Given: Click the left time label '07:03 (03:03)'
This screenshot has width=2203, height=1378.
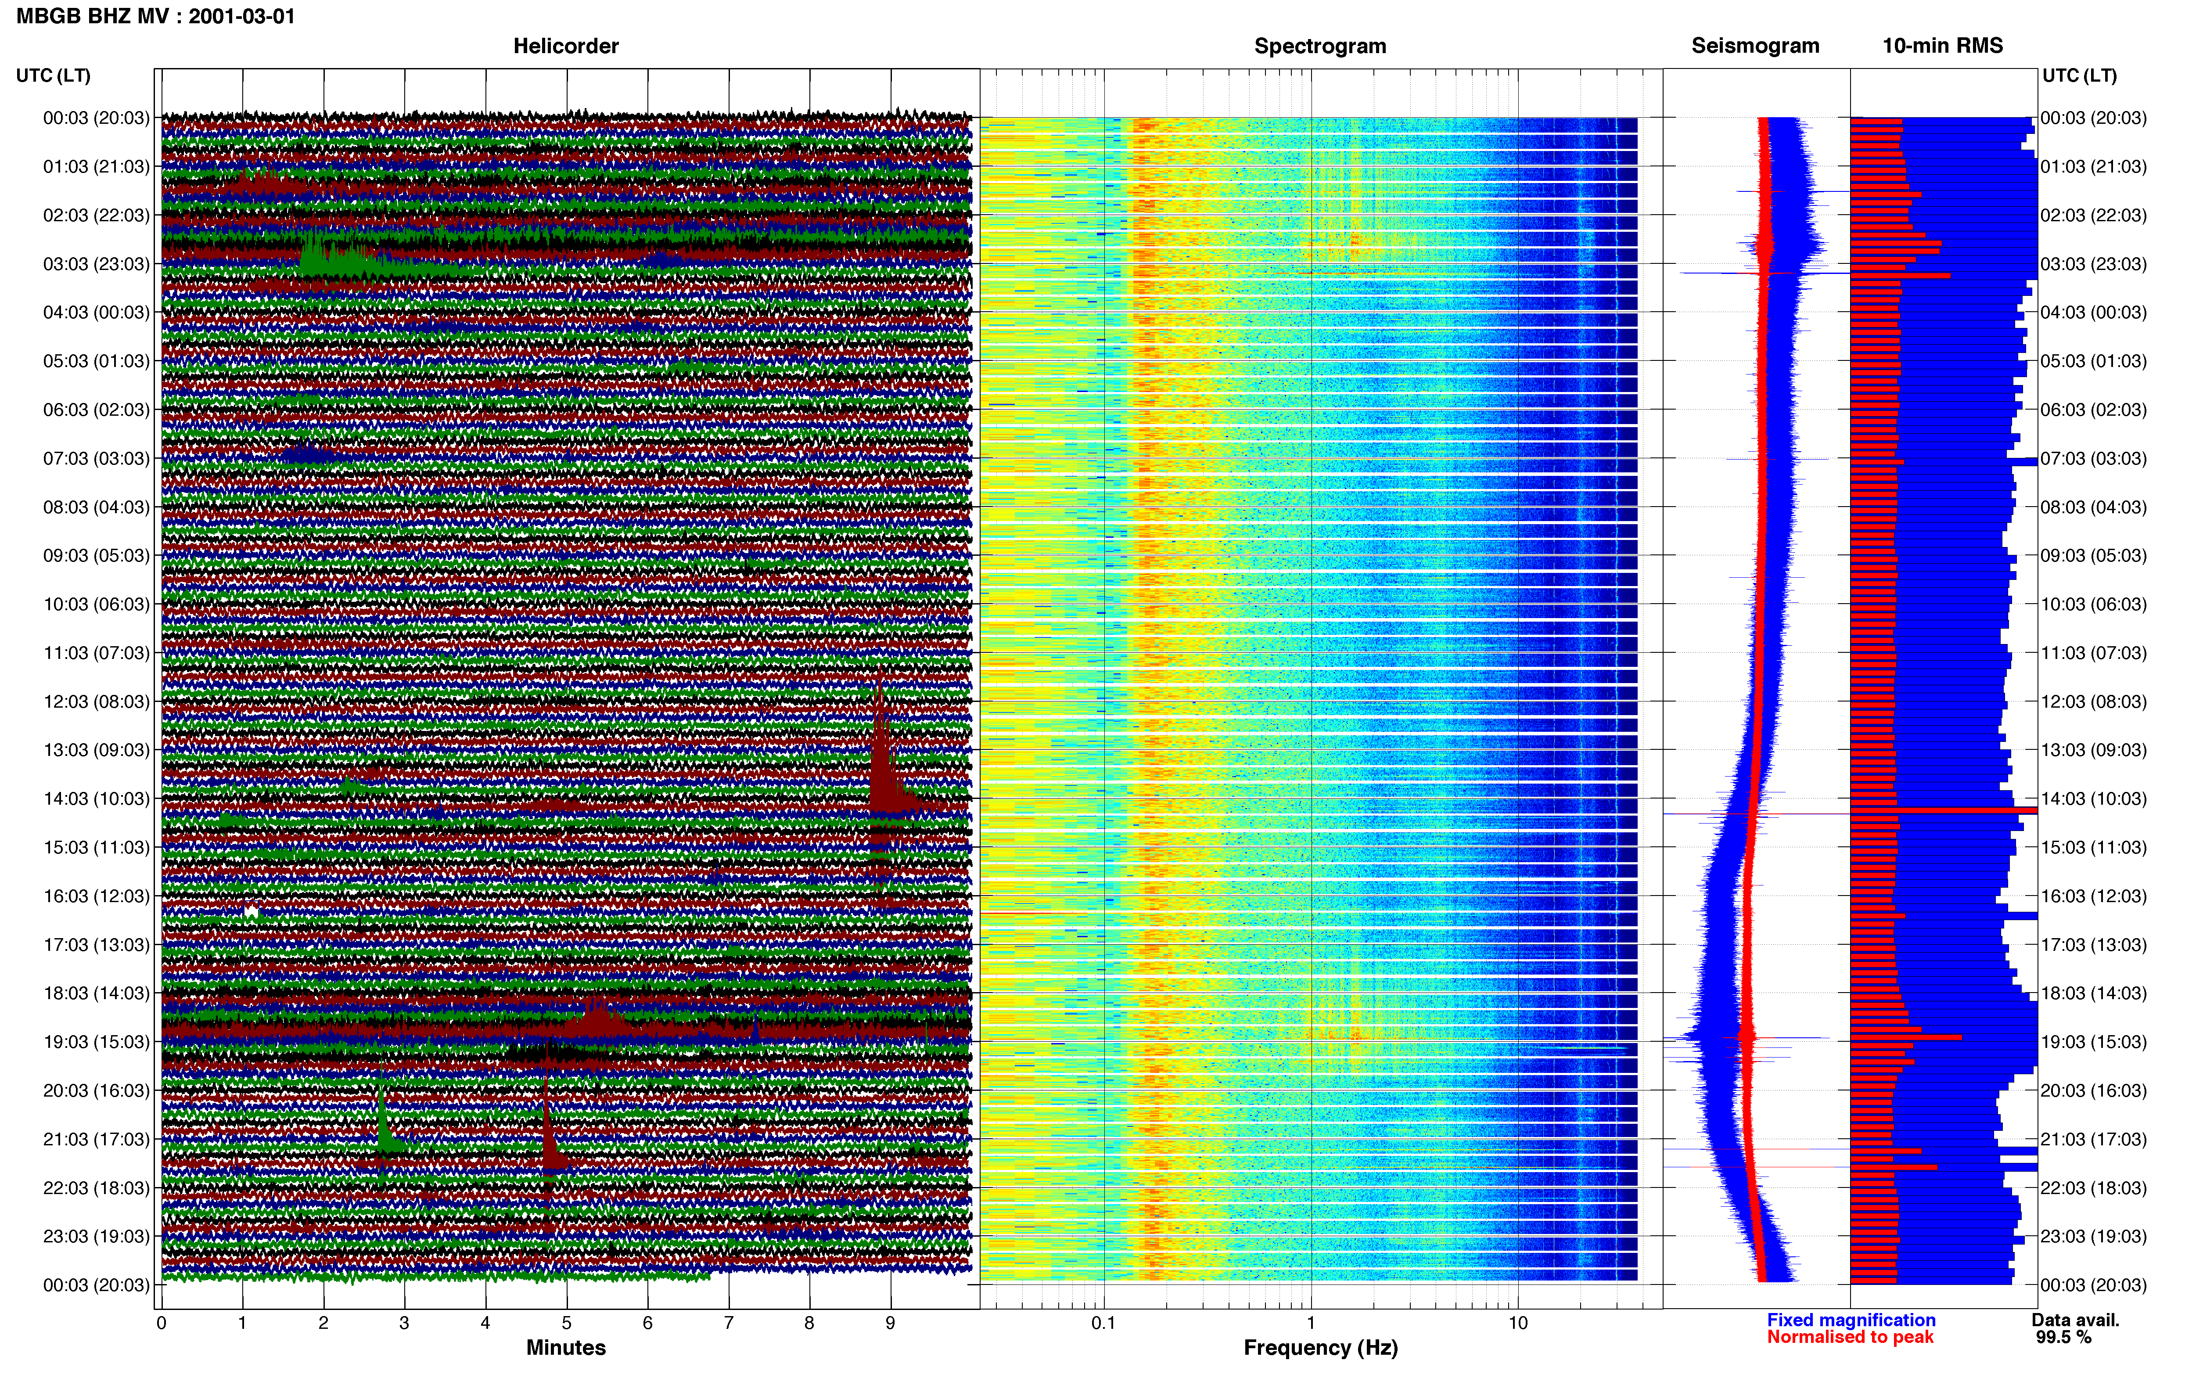Looking at the screenshot, I should click(x=97, y=458).
